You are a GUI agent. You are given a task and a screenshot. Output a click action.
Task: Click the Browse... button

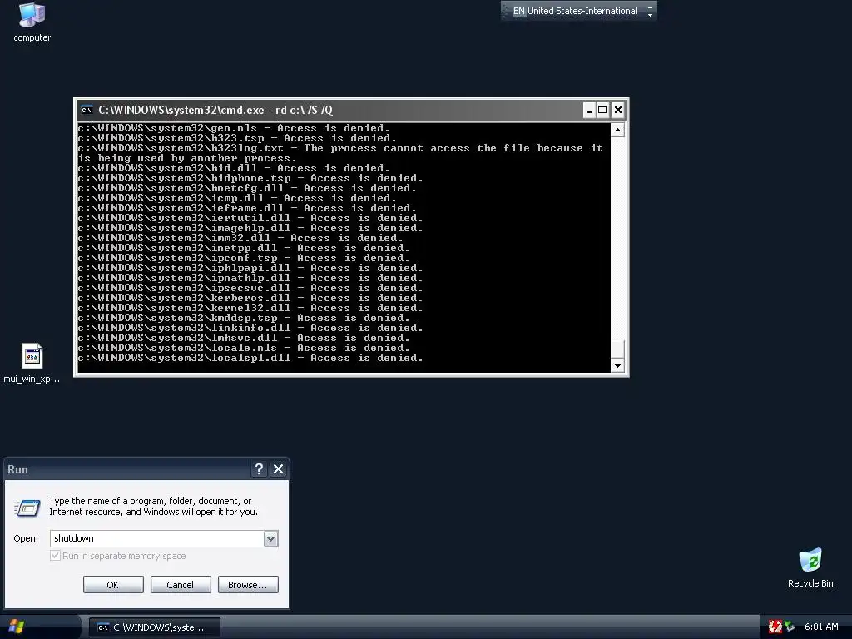tap(248, 585)
